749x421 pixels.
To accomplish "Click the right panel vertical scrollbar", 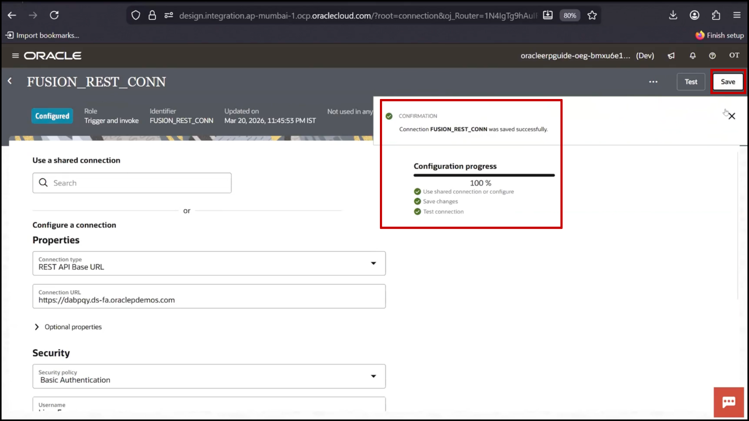I will (x=738, y=226).
